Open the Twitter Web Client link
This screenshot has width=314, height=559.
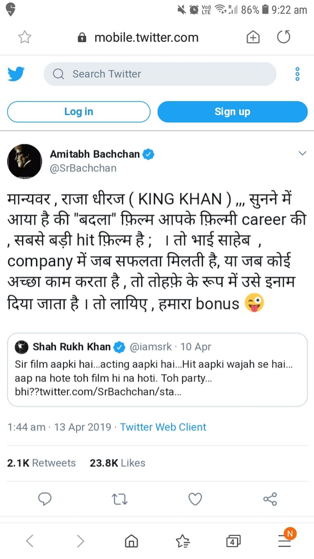coord(163,427)
